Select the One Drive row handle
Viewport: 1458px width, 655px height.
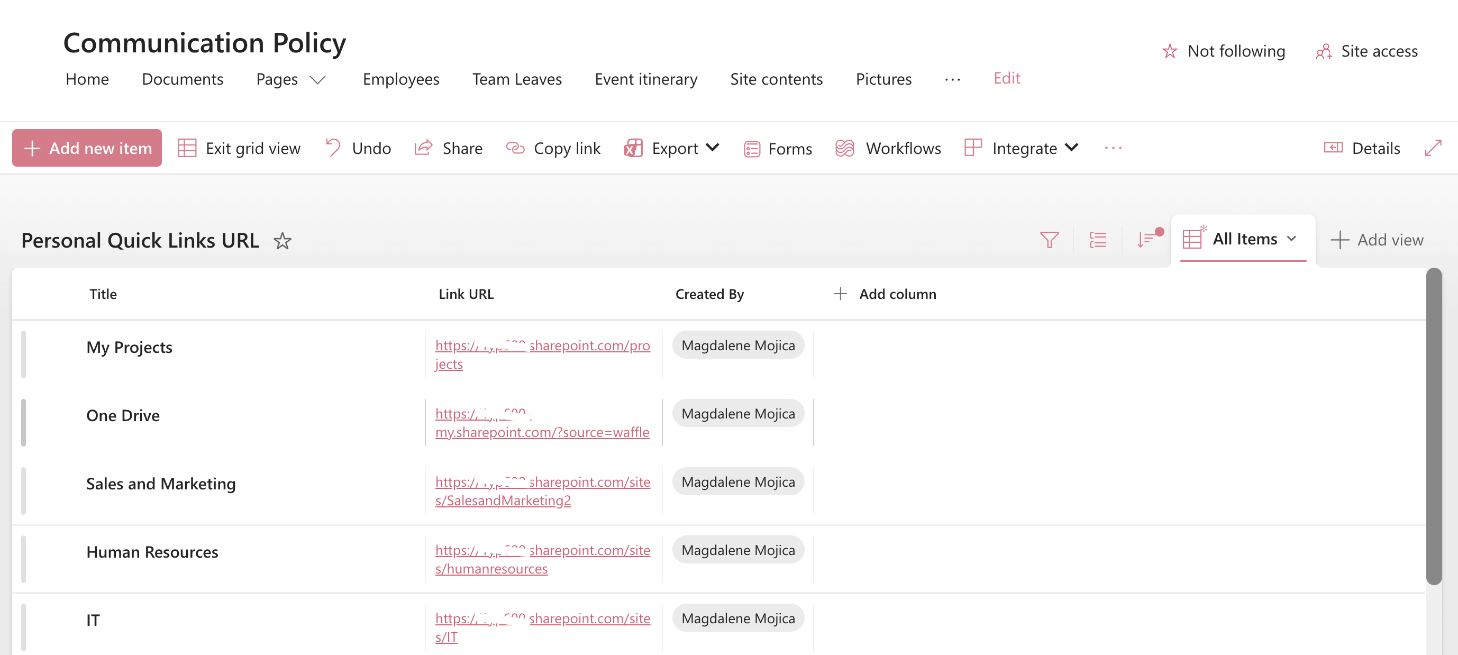(x=23, y=423)
